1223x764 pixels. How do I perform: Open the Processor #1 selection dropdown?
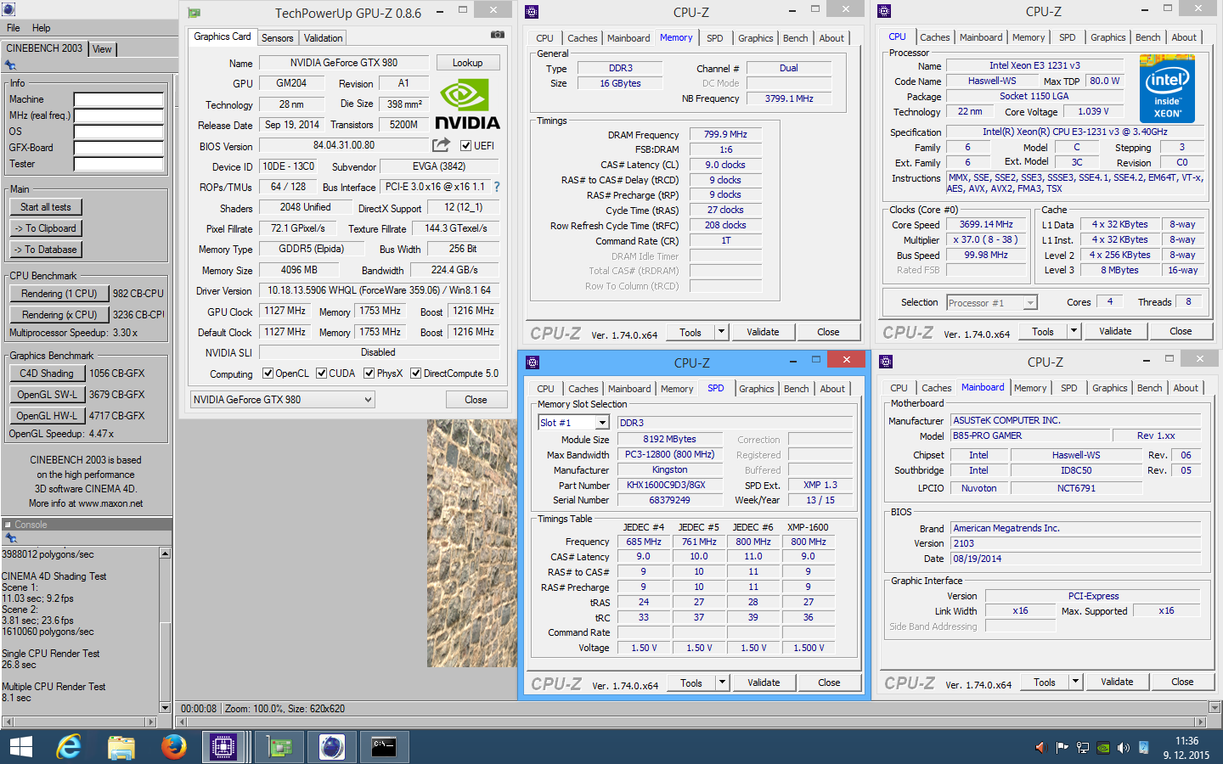[992, 302]
